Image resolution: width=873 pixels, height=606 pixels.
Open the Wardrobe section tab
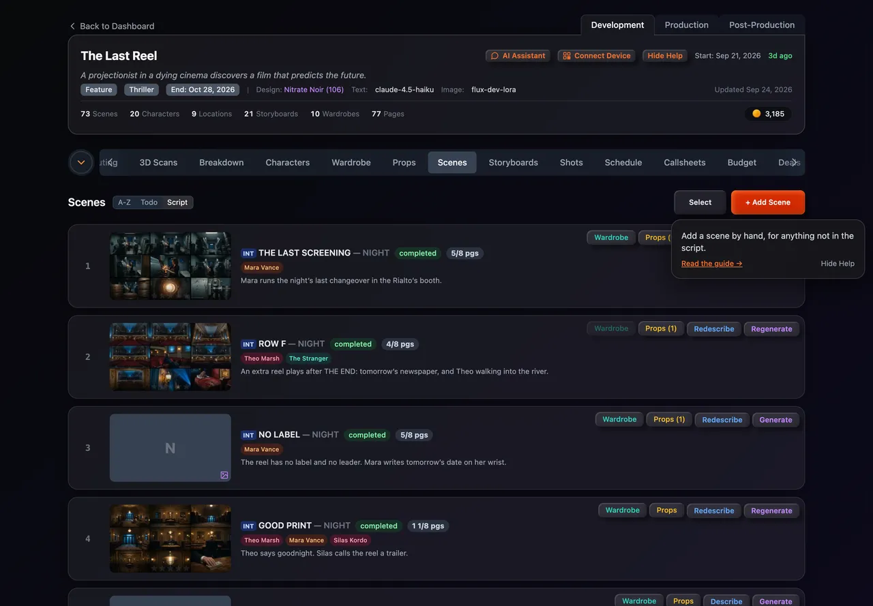click(x=351, y=162)
